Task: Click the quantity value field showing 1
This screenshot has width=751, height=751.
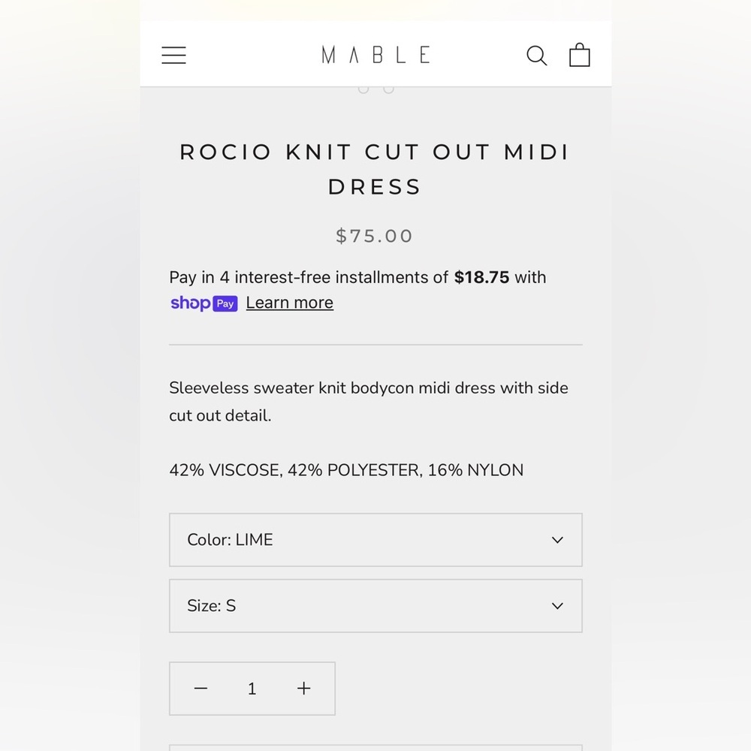Action: (252, 688)
